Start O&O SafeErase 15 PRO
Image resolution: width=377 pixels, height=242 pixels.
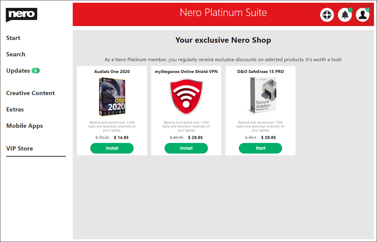tap(260, 148)
